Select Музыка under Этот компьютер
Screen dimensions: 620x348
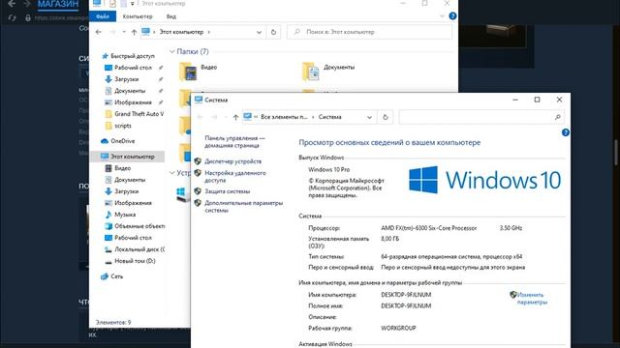pyautogui.click(x=125, y=215)
